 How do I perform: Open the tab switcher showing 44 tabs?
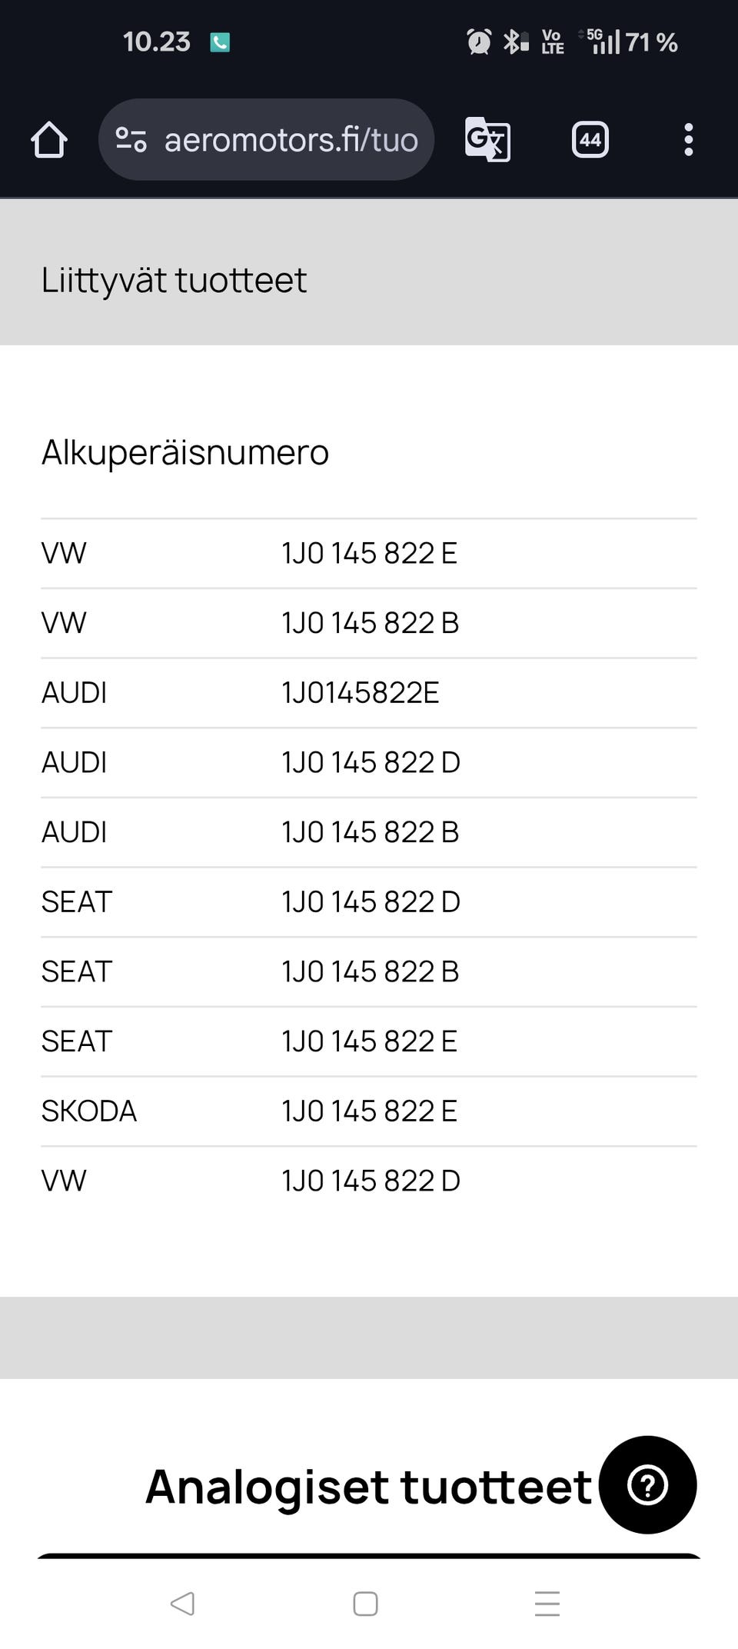tap(590, 140)
